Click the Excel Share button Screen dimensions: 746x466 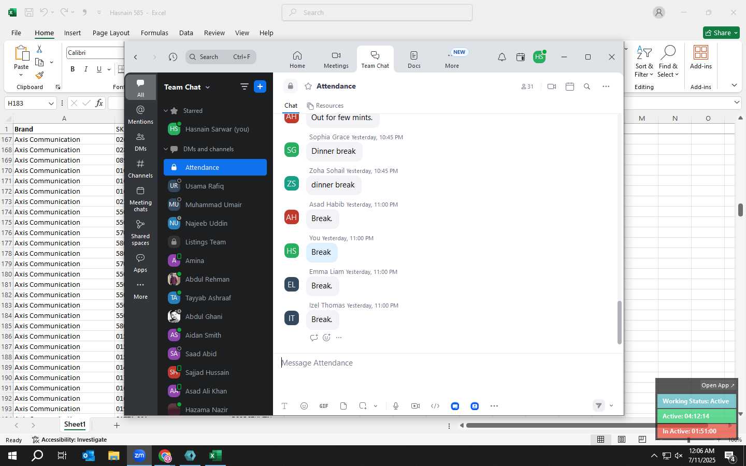pos(721,33)
